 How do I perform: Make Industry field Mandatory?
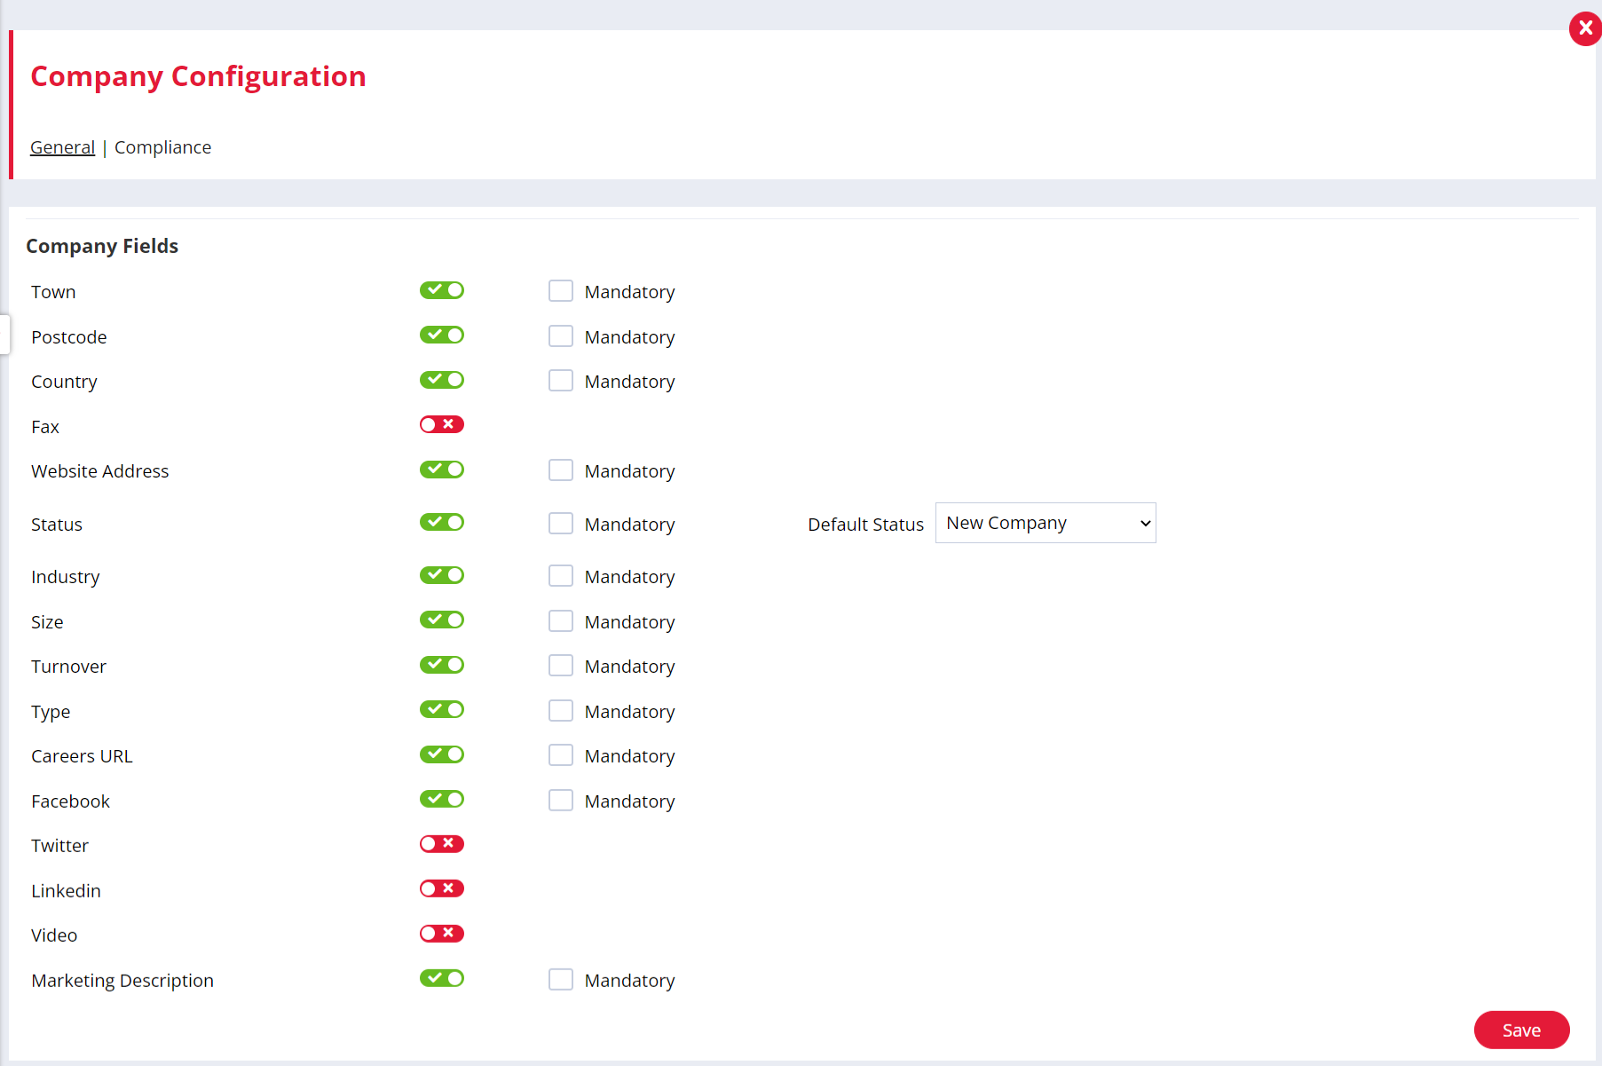pyautogui.click(x=561, y=576)
